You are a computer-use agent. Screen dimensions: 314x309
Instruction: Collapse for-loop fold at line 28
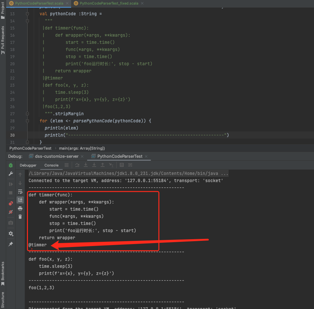(27, 121)
